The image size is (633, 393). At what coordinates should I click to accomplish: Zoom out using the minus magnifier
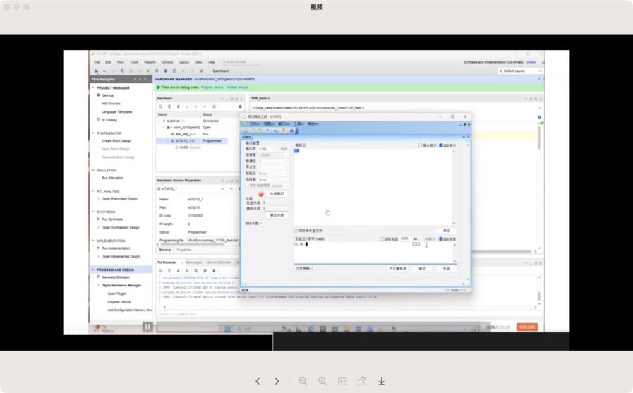303,381
